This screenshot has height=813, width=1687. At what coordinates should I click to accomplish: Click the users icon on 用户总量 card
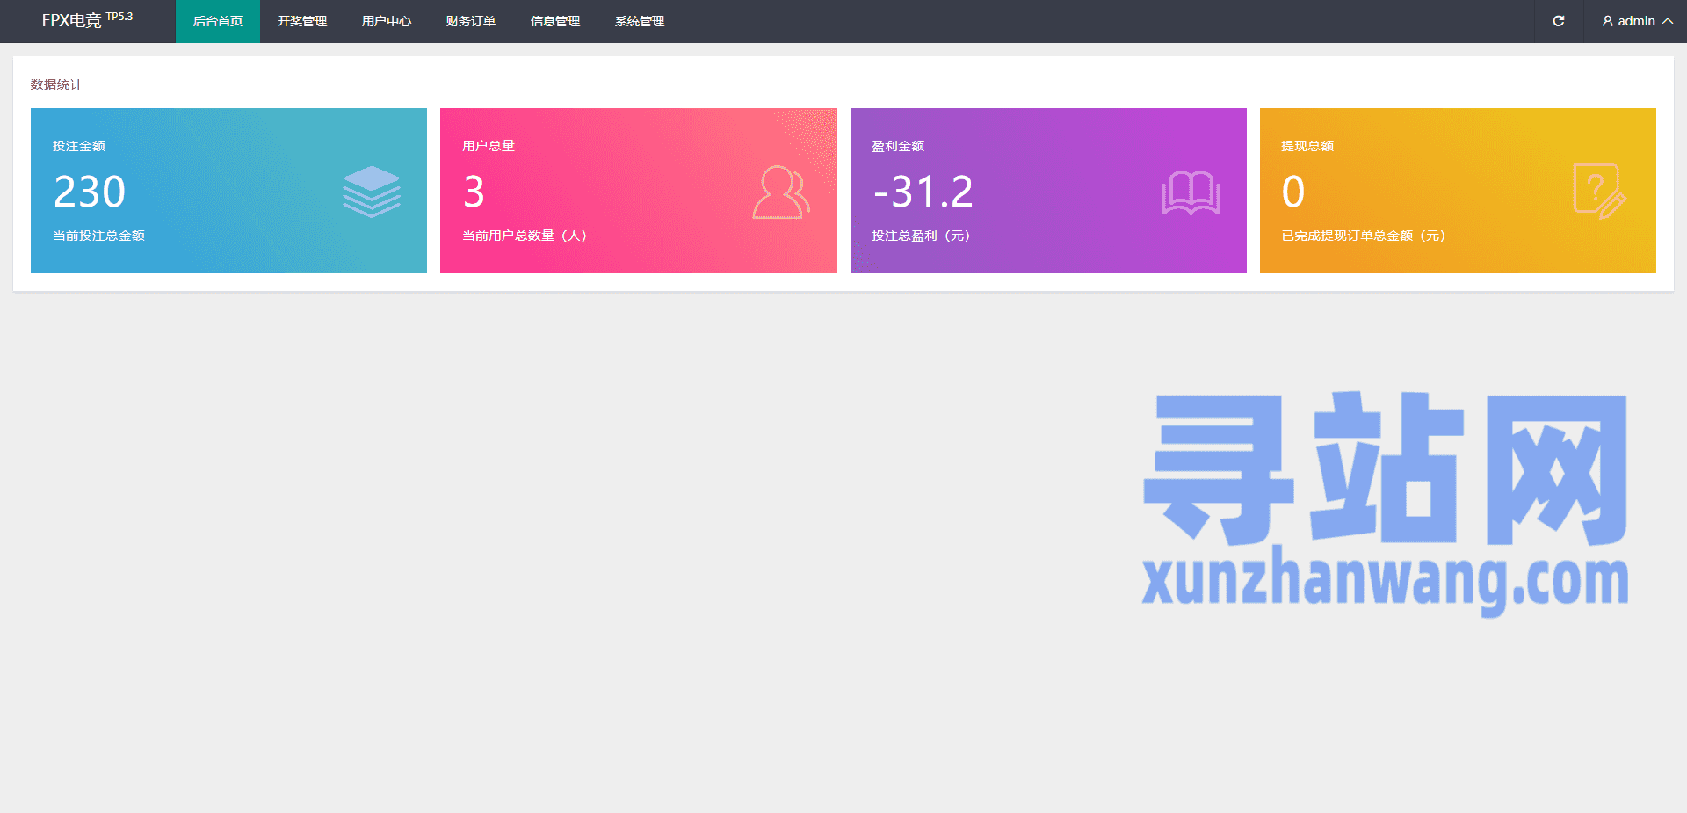point(781,192)
